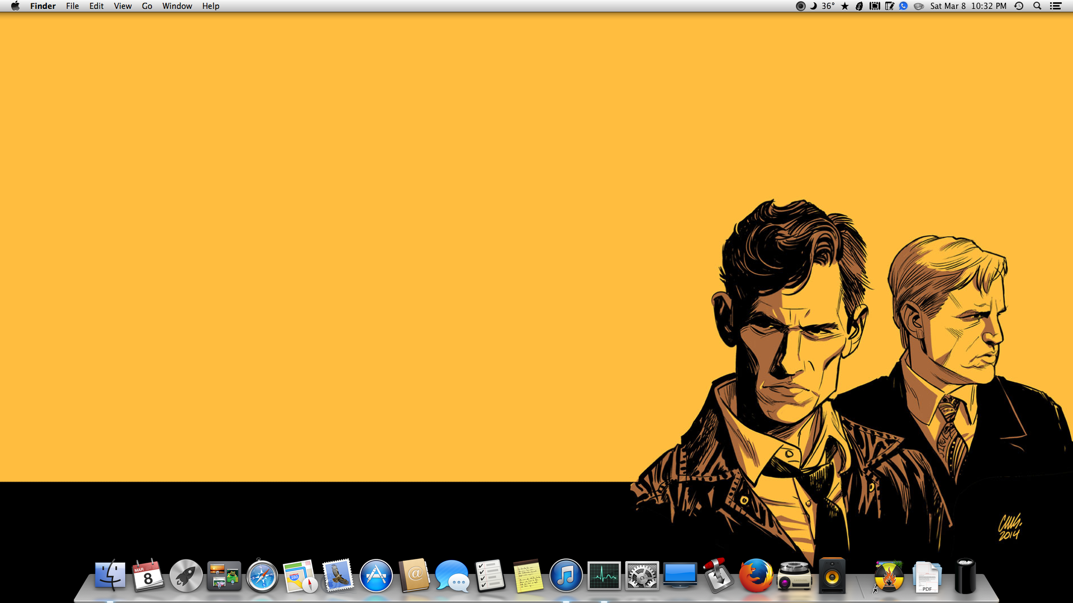Open the View menu
The width and height of the screenshot is (1073, 603).
click(x=123, y=6)
